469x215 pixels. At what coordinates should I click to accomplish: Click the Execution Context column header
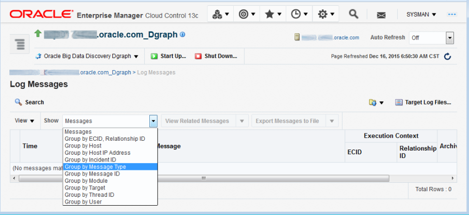click(x=391, y=136)
